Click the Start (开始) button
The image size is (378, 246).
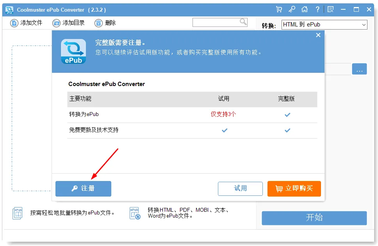pos(314,218)
